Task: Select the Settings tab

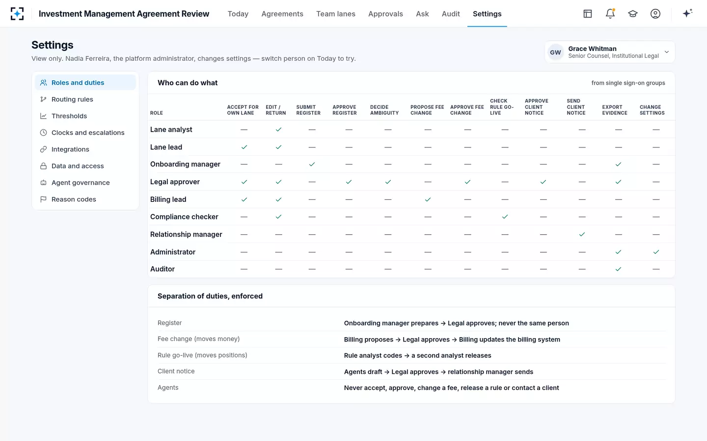Action: pos(487,14)
